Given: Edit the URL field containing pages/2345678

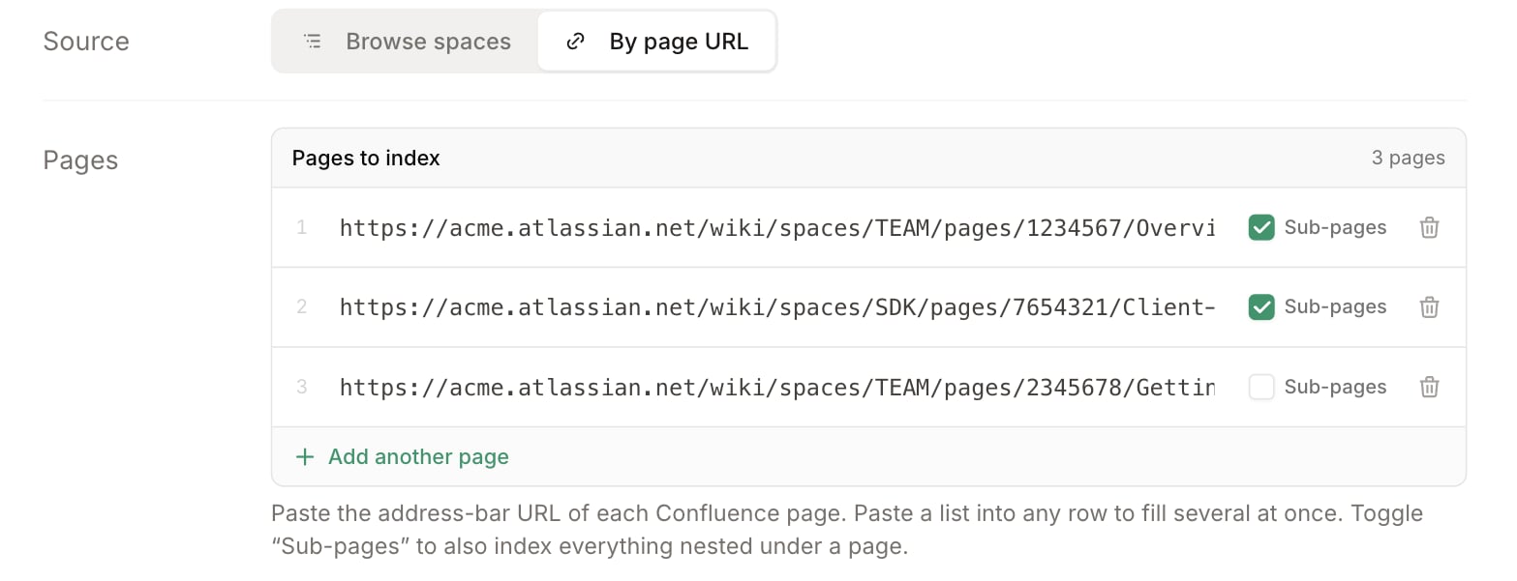Looking at the screenshot, I should (x=776, y=387).
